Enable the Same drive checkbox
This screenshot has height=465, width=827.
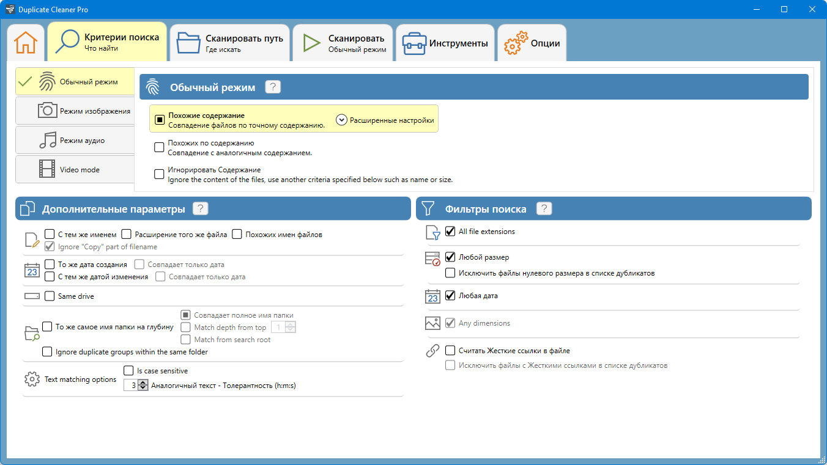50,296
